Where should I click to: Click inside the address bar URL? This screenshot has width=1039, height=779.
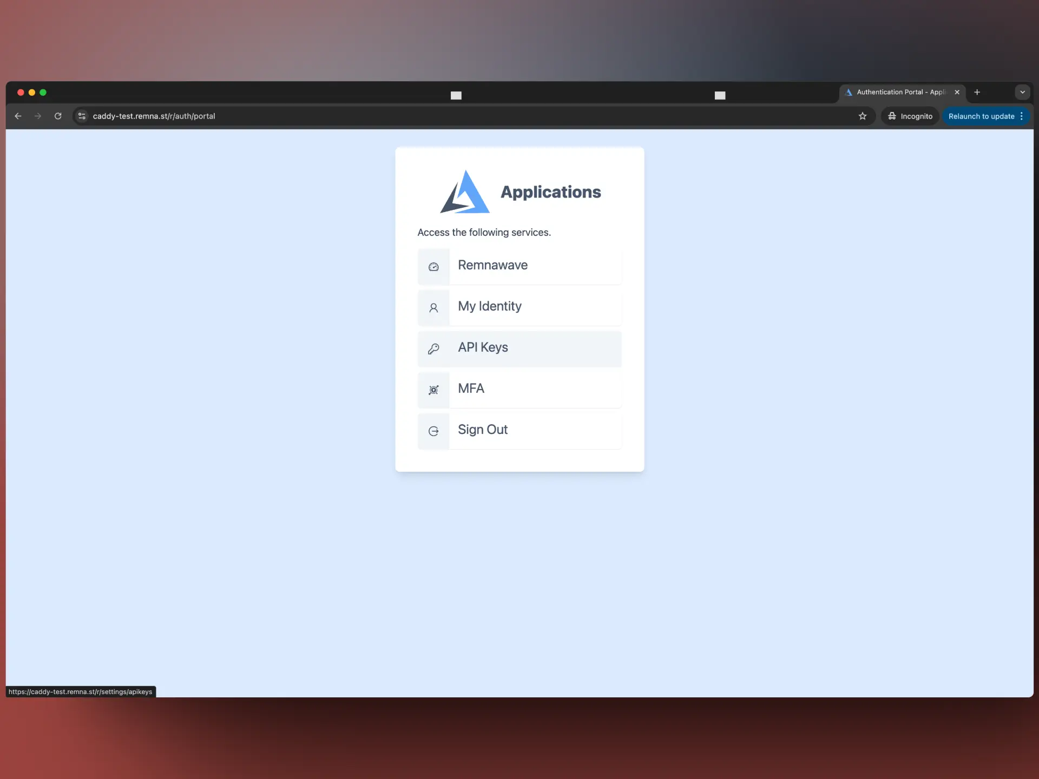click(154, 116)
